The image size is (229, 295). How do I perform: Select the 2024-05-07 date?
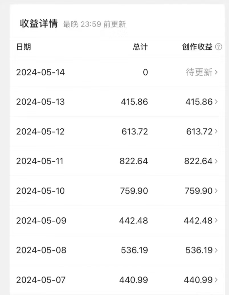[41, 280]
